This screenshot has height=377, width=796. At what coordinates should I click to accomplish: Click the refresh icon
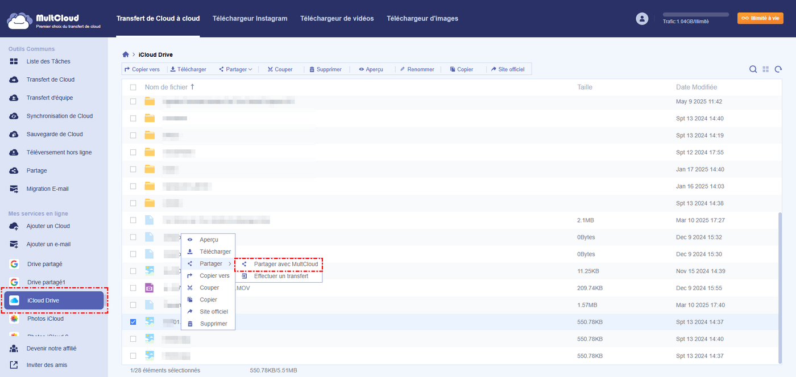pyautogui.click(x=778, y=69)
